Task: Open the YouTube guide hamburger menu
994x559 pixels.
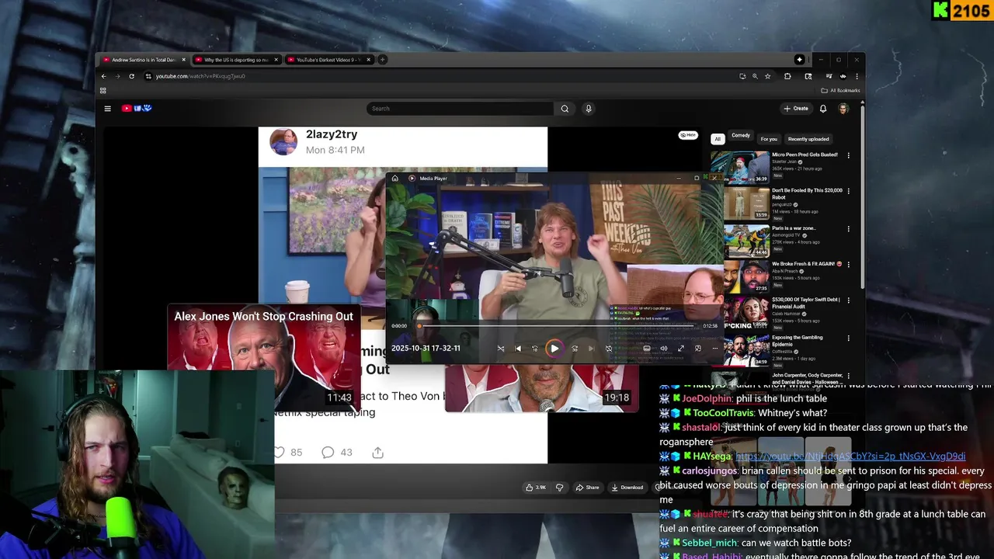Action: tap(108, 109)
